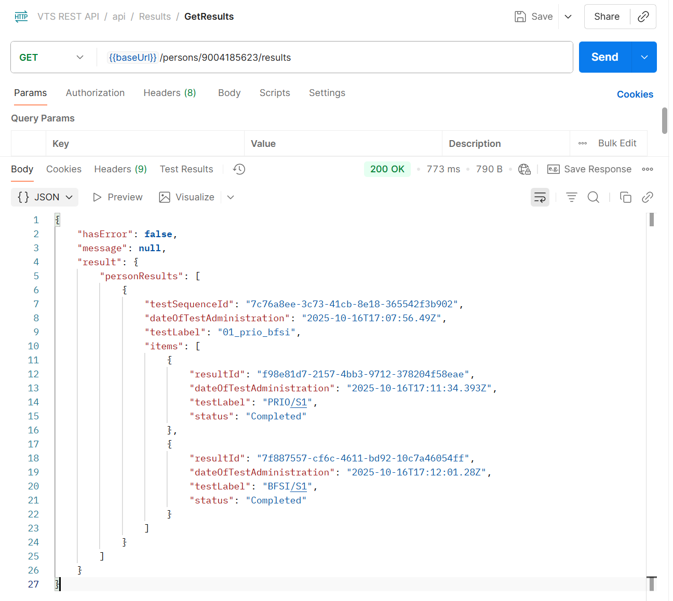The image size is (673, 601).
Task: Open the Cookies link
Action: pyautogui.click(x=635, y=94)
